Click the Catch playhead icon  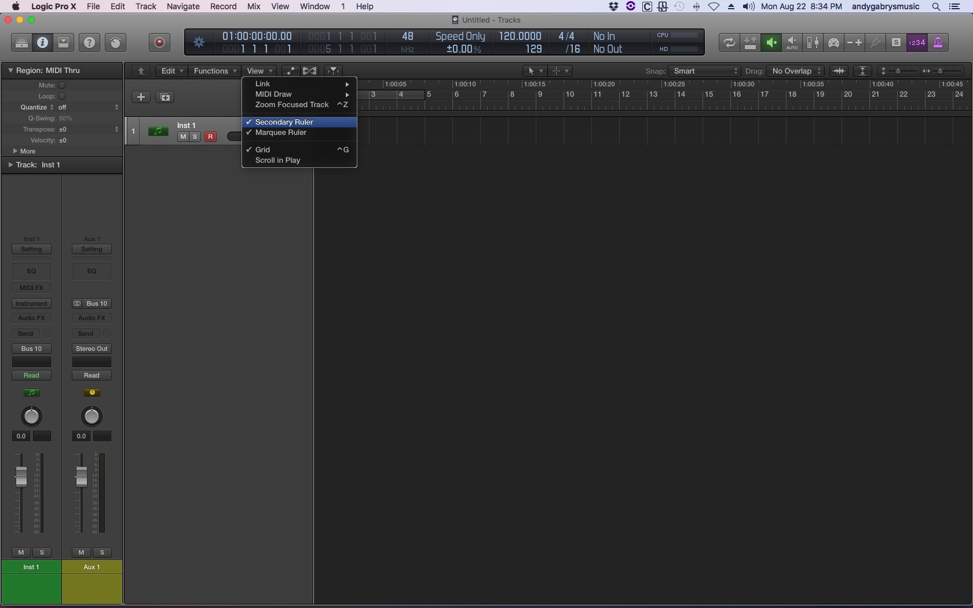333,71
